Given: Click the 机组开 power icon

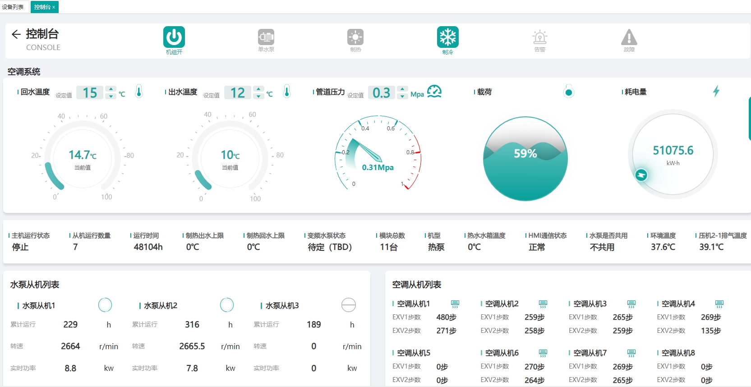Looking at the screenshot, I should coord(174,37).
